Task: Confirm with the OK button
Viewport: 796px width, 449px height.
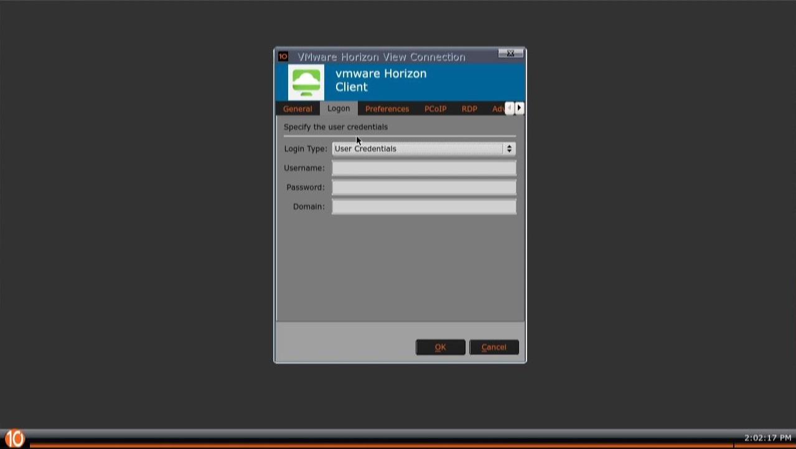Action: pos(441,347)
